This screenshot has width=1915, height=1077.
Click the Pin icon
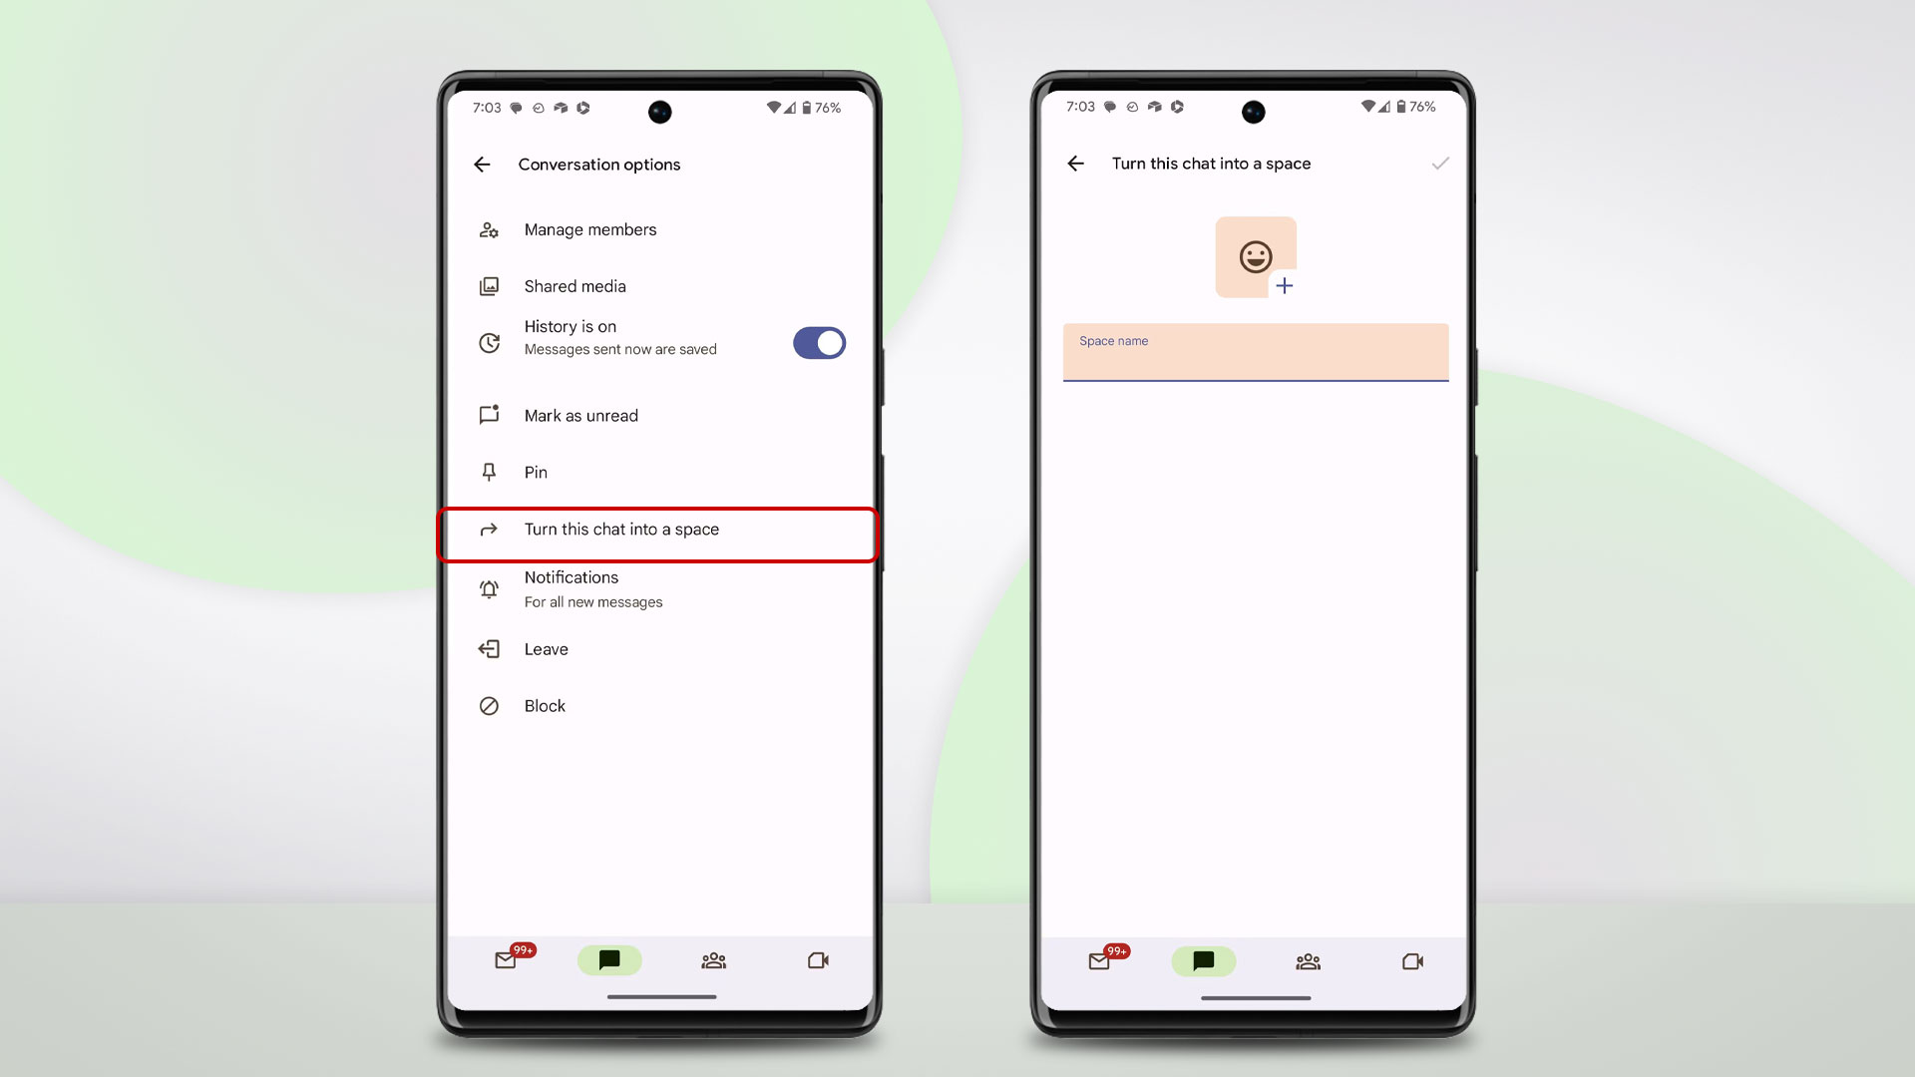coord(488,471)
